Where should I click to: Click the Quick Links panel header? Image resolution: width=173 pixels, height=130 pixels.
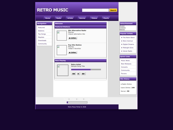[x=128, y=56]
